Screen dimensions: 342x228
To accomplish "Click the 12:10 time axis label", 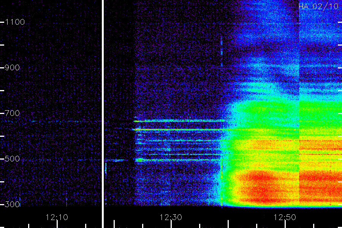I will [x=57, y=217].
